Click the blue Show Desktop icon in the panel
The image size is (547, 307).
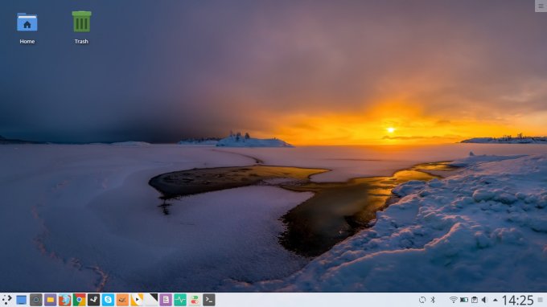pyautogui.click(x=21, y=300)
